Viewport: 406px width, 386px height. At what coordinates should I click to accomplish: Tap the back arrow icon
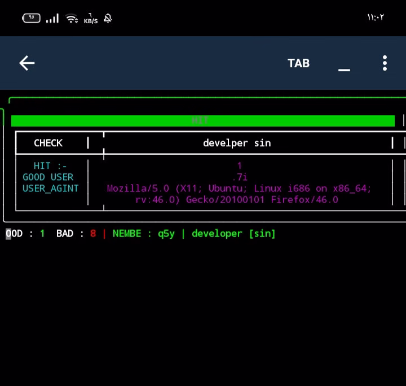[27, 63]
